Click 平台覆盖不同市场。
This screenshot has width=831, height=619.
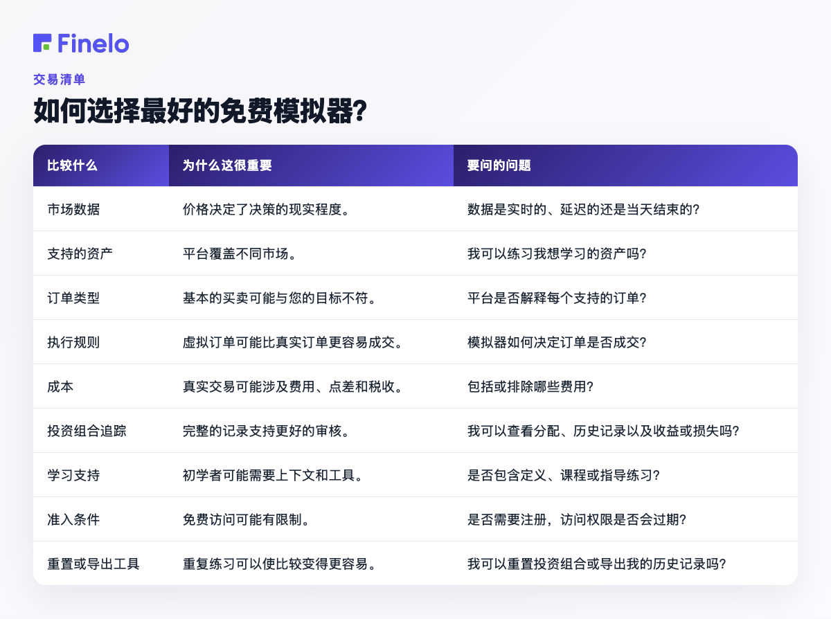tap(239, 253)
